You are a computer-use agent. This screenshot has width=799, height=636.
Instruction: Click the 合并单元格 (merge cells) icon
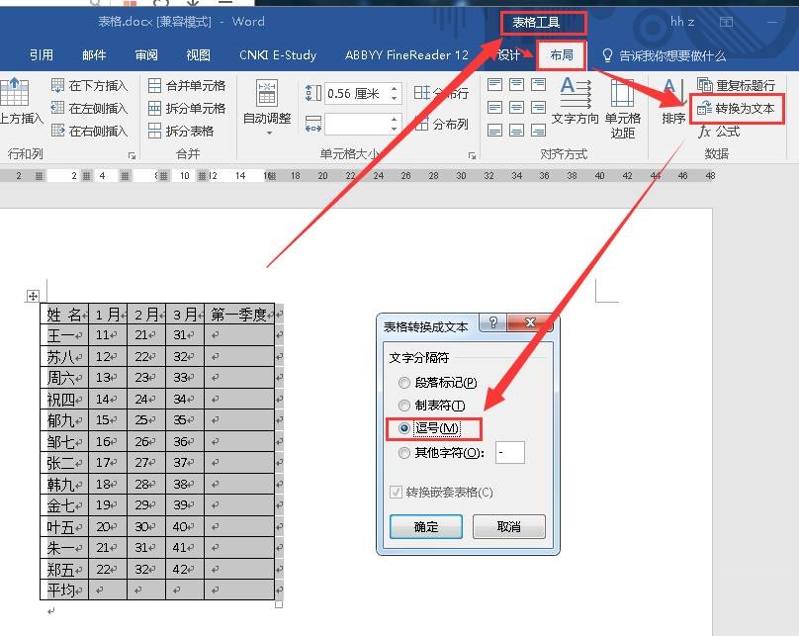pos(155,86)
